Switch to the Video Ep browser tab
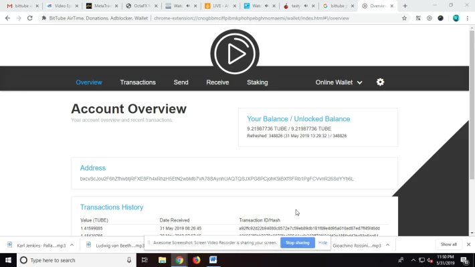This screenshot has height=267, width=475. 62,6
